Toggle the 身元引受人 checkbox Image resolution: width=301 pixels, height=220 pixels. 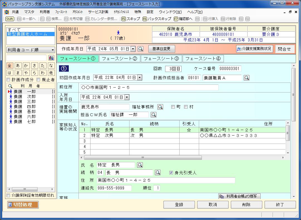171,173
